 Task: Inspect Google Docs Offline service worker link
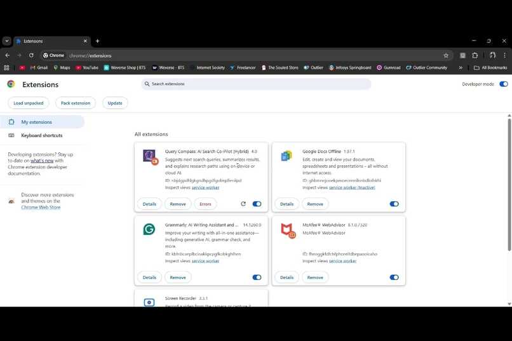(x=352, y=187)
